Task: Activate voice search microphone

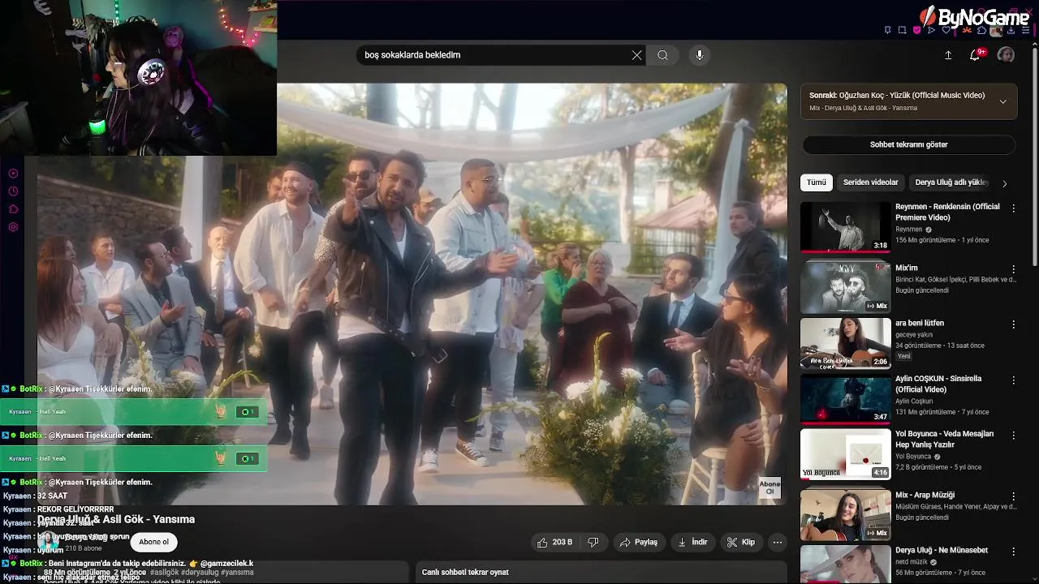Action: tap(700, 55)
